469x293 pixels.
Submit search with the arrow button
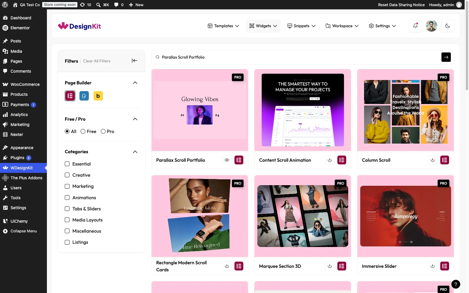[446, 57]
